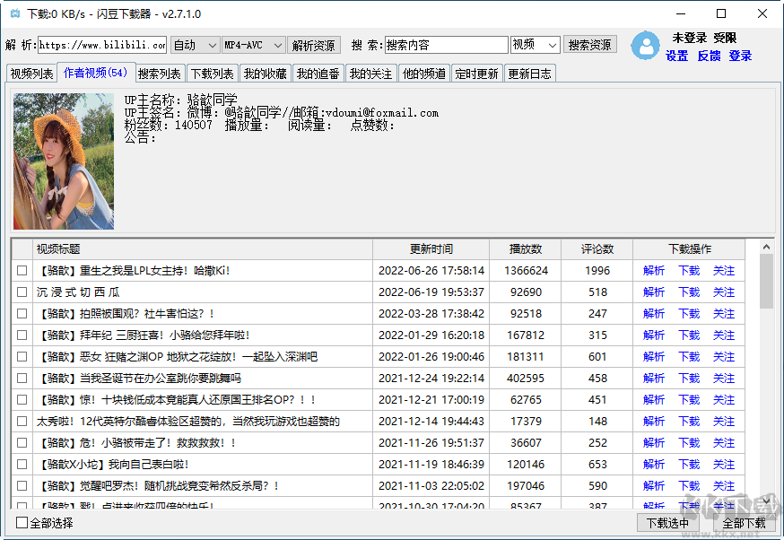Tick checkbox for 沉浸式切西瓜 video

tap(22, 292)
